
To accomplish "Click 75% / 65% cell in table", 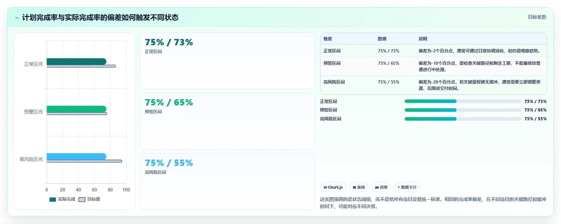I will [x=388, y=63].
